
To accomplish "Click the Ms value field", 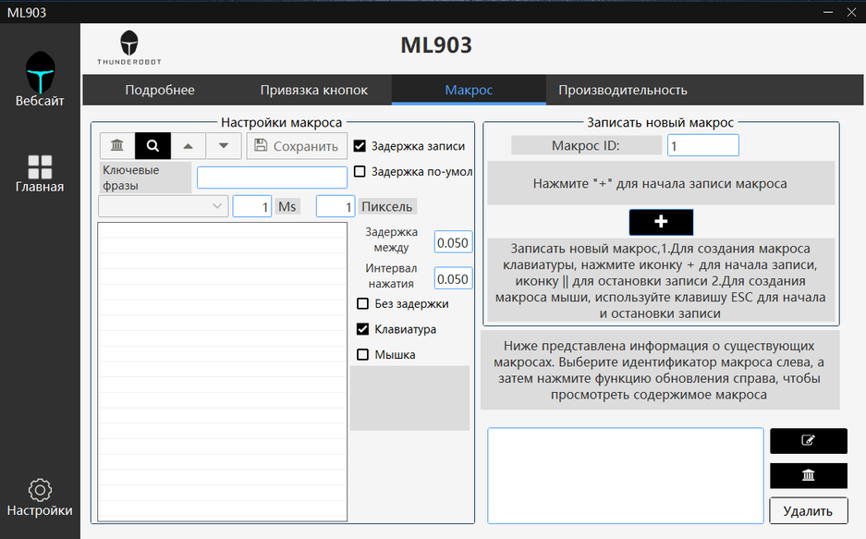I will pos(252,206).
